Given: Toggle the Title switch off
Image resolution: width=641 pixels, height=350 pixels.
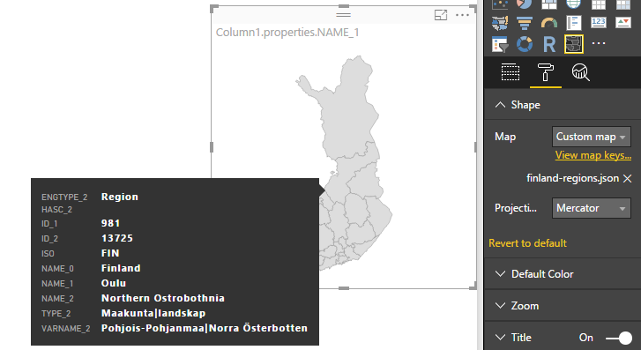Looking at the screenshot, I should [x=619, y=338].
